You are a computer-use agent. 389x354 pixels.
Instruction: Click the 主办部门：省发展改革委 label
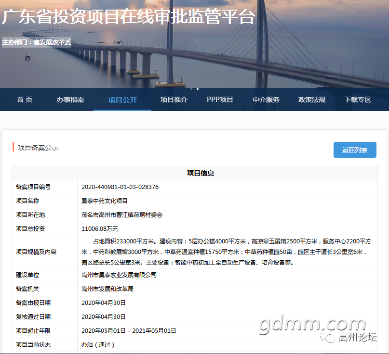37,42
